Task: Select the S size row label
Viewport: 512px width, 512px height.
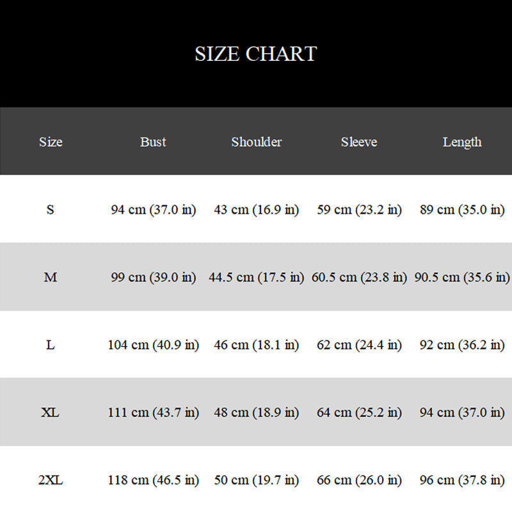Action: coord(51,210)
